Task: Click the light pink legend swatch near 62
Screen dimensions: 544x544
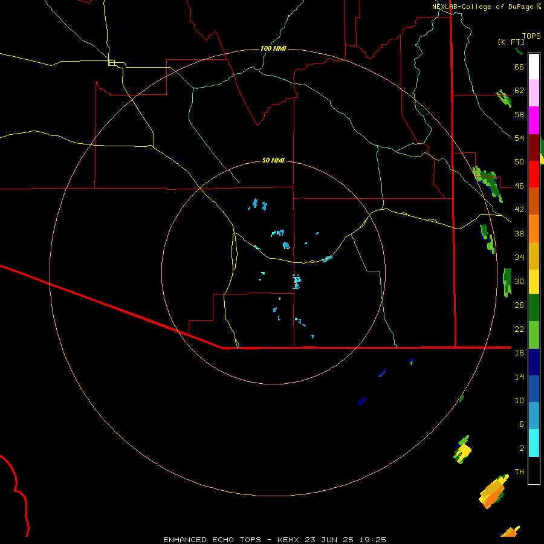Action: (x=534, y=92)
